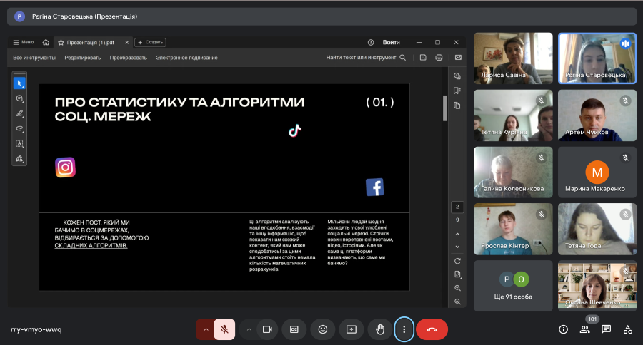This screenshot has width=643, height=345.
Task: Zoom out of the PDF page
Action: [458, 302]
